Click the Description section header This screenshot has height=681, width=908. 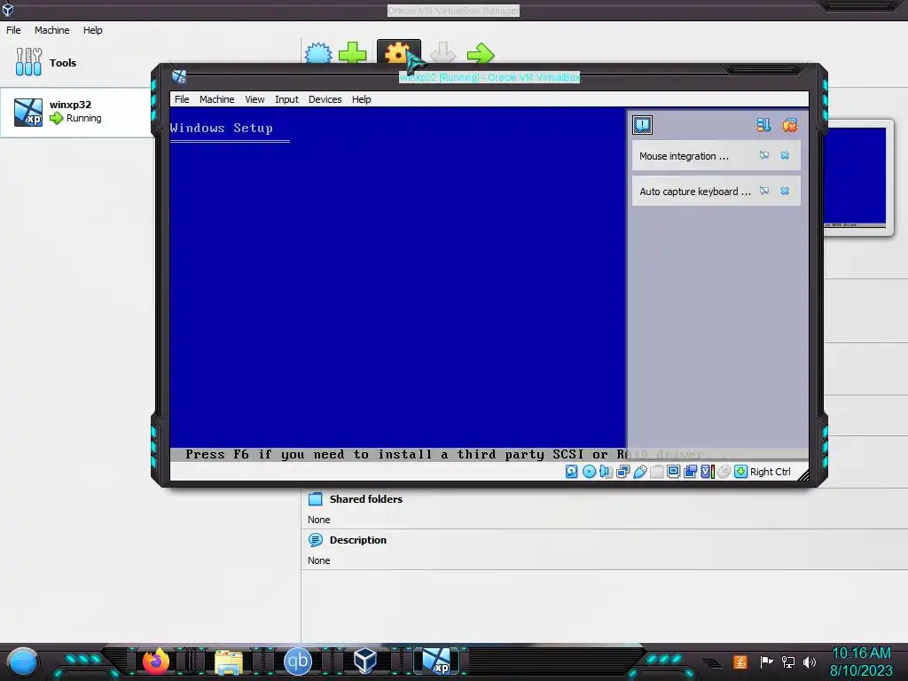[x=358, y=540]
